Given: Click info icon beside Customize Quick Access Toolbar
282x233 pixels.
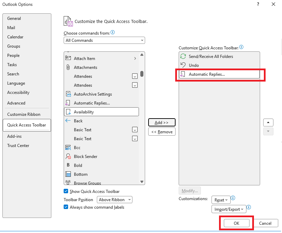Looking at the screenshot, I should pos(241,47).
